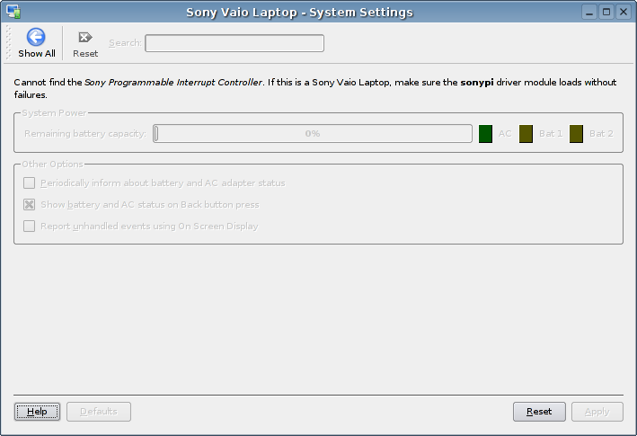Click the Bat 2 indicator light
This screenshot has width=637, height=436.
[576, 134]
